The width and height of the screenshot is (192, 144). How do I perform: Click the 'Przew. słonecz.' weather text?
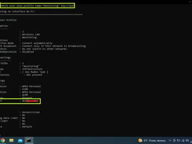(157, 141)
